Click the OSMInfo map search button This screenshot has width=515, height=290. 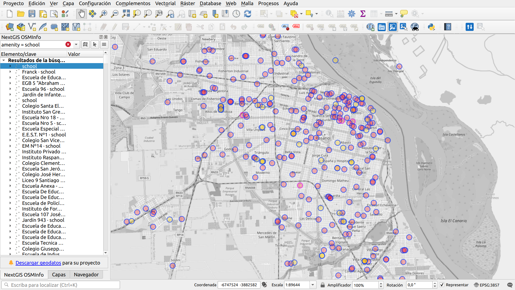pyautogui.click(x=85, y=45)
